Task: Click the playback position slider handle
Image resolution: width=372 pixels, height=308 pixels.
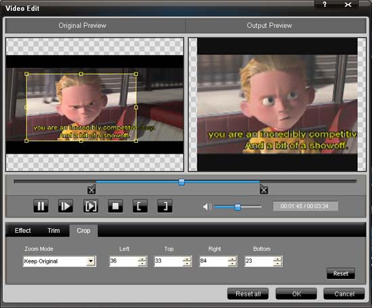Action: pos(181,182)
